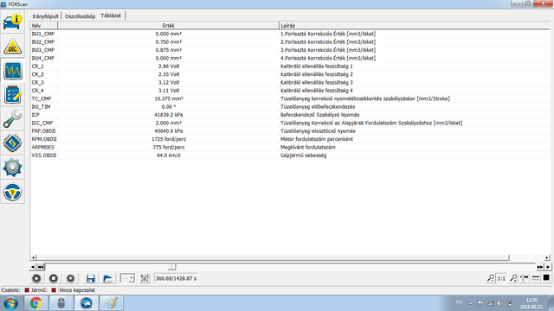Click the crossed-lines trim icon in bottom toolbar
This screenshot has height=311, width=554.
click(x=145, y=278)
